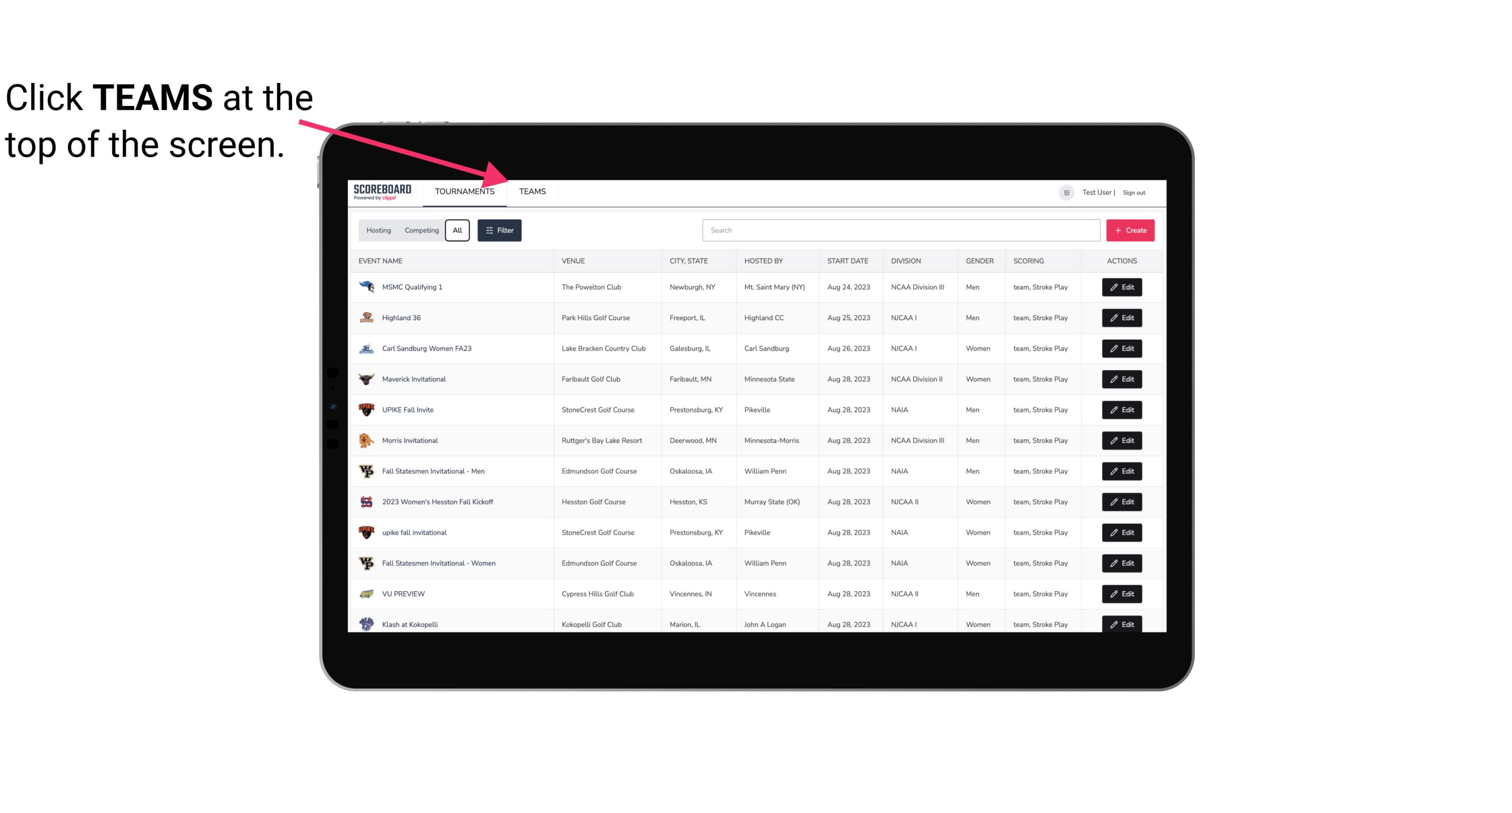Click the TEAMS navigation tab
Viewport: 1512px width, 813px height.
click(532, 191)
